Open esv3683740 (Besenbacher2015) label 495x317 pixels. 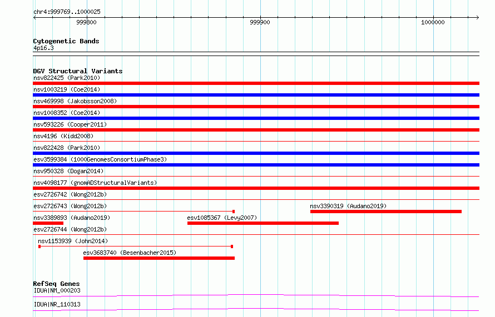point(130,253)
